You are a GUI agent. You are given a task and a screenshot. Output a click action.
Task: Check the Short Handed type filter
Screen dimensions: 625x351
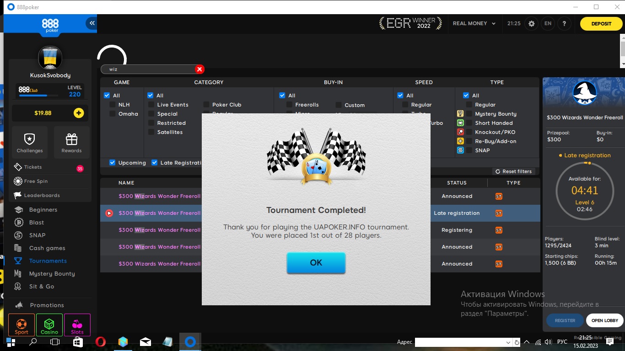coord(469,123)
